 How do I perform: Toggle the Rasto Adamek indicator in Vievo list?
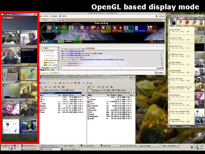pyautogui.click(x=170, y=62)
